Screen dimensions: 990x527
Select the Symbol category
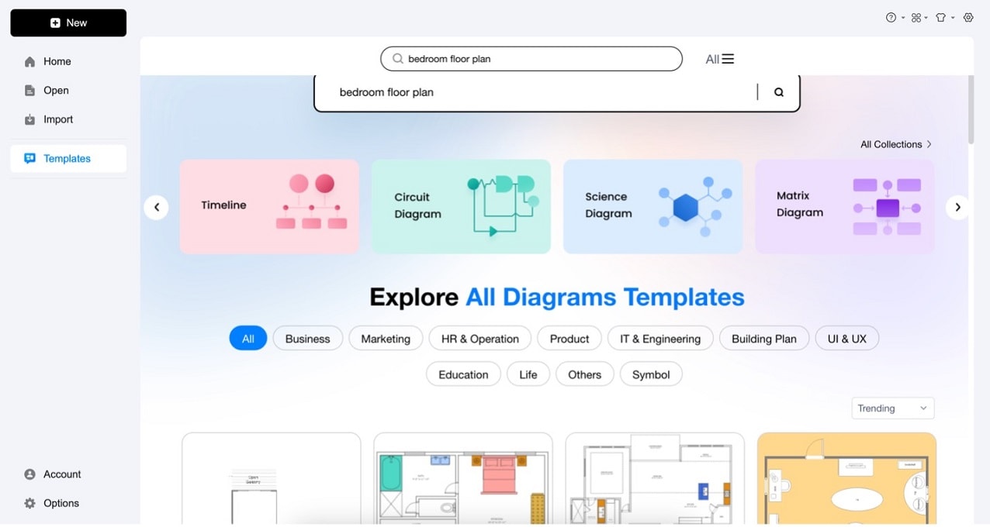coord(651,374)
